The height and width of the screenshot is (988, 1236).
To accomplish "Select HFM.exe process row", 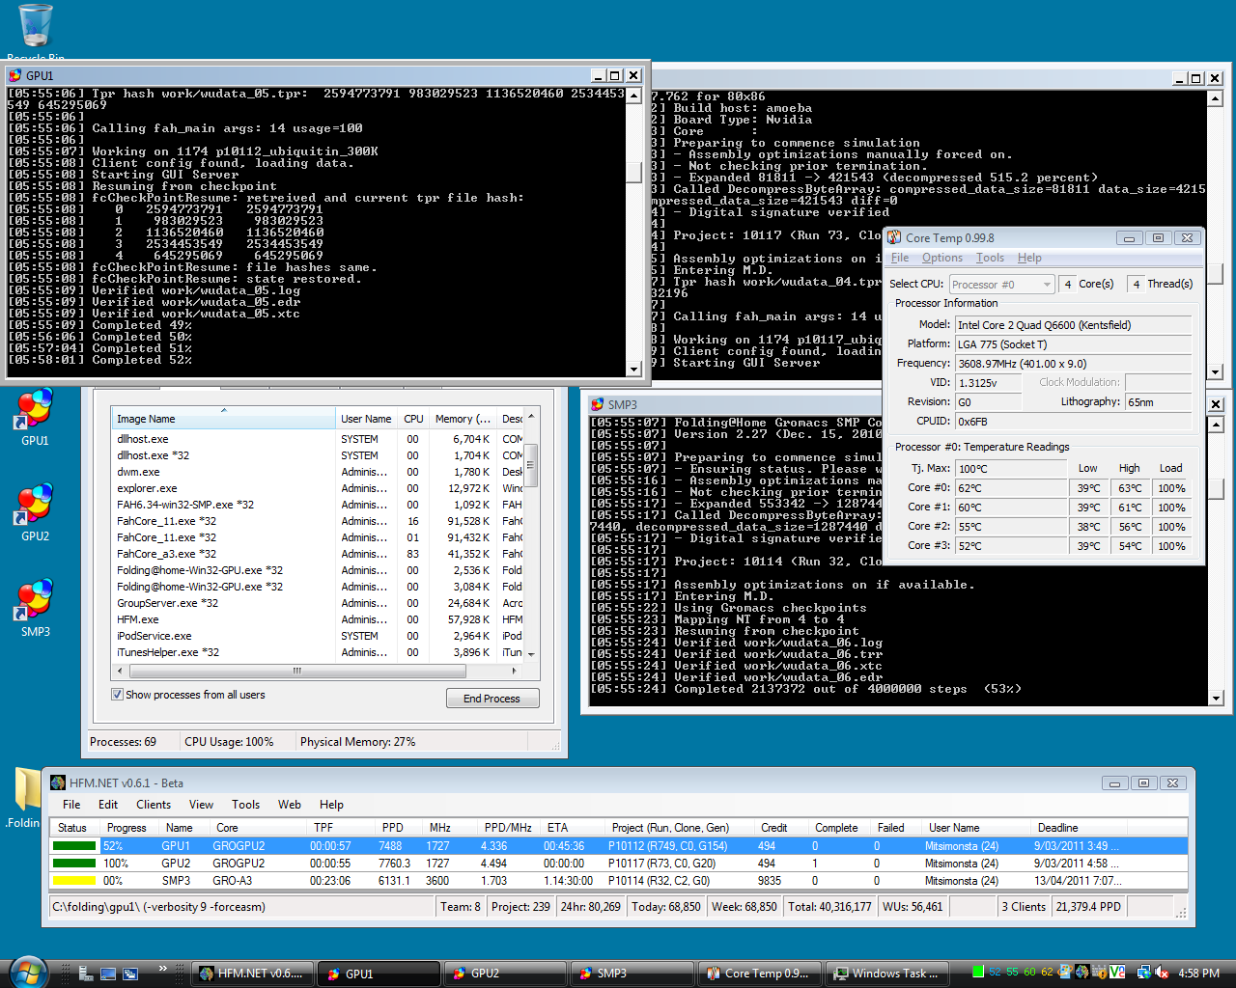I will click(318, 619).
